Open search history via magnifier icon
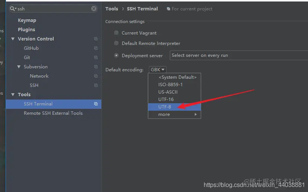Screen dimensions: 308x192 coord(13,9)
